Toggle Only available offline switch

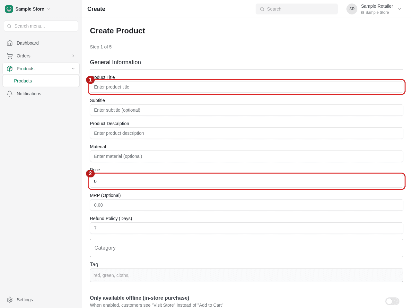[392, 301]
